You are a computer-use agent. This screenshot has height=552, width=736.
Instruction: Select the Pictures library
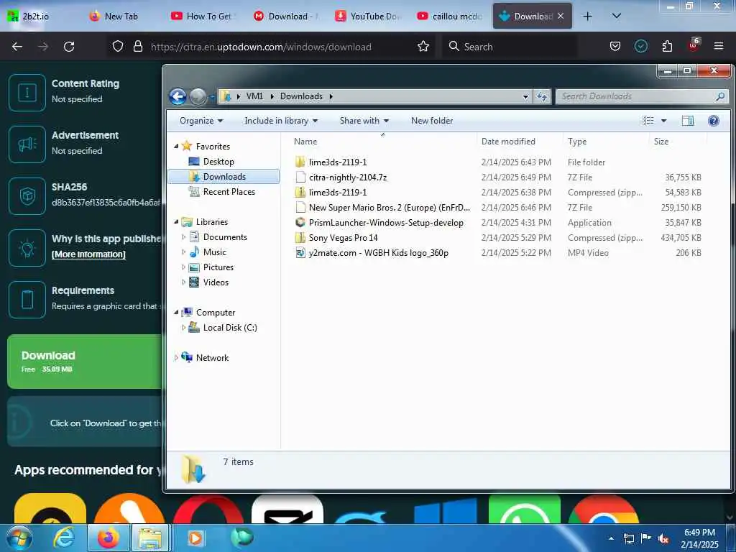tap(218, 267)
